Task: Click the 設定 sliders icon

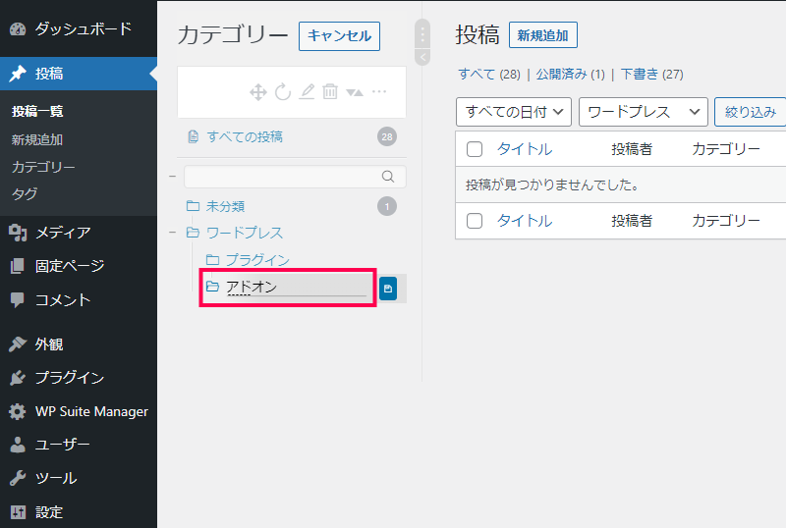Action: coord(18,512)
